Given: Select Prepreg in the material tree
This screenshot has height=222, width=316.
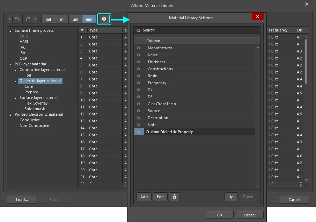Looking at the screenshot, I should 31,92.
